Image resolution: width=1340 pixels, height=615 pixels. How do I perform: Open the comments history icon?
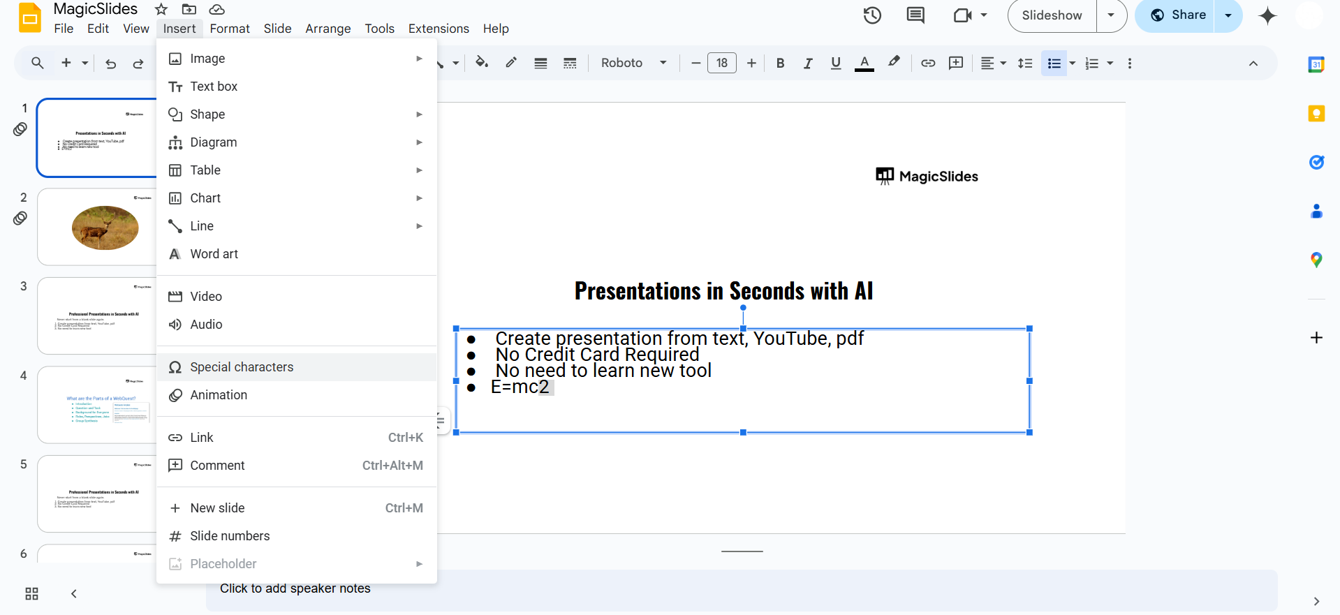(915, 15)
